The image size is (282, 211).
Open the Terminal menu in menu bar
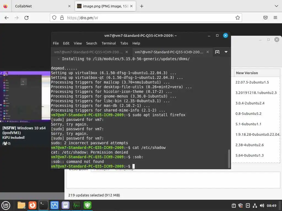[x=109, y=43]
